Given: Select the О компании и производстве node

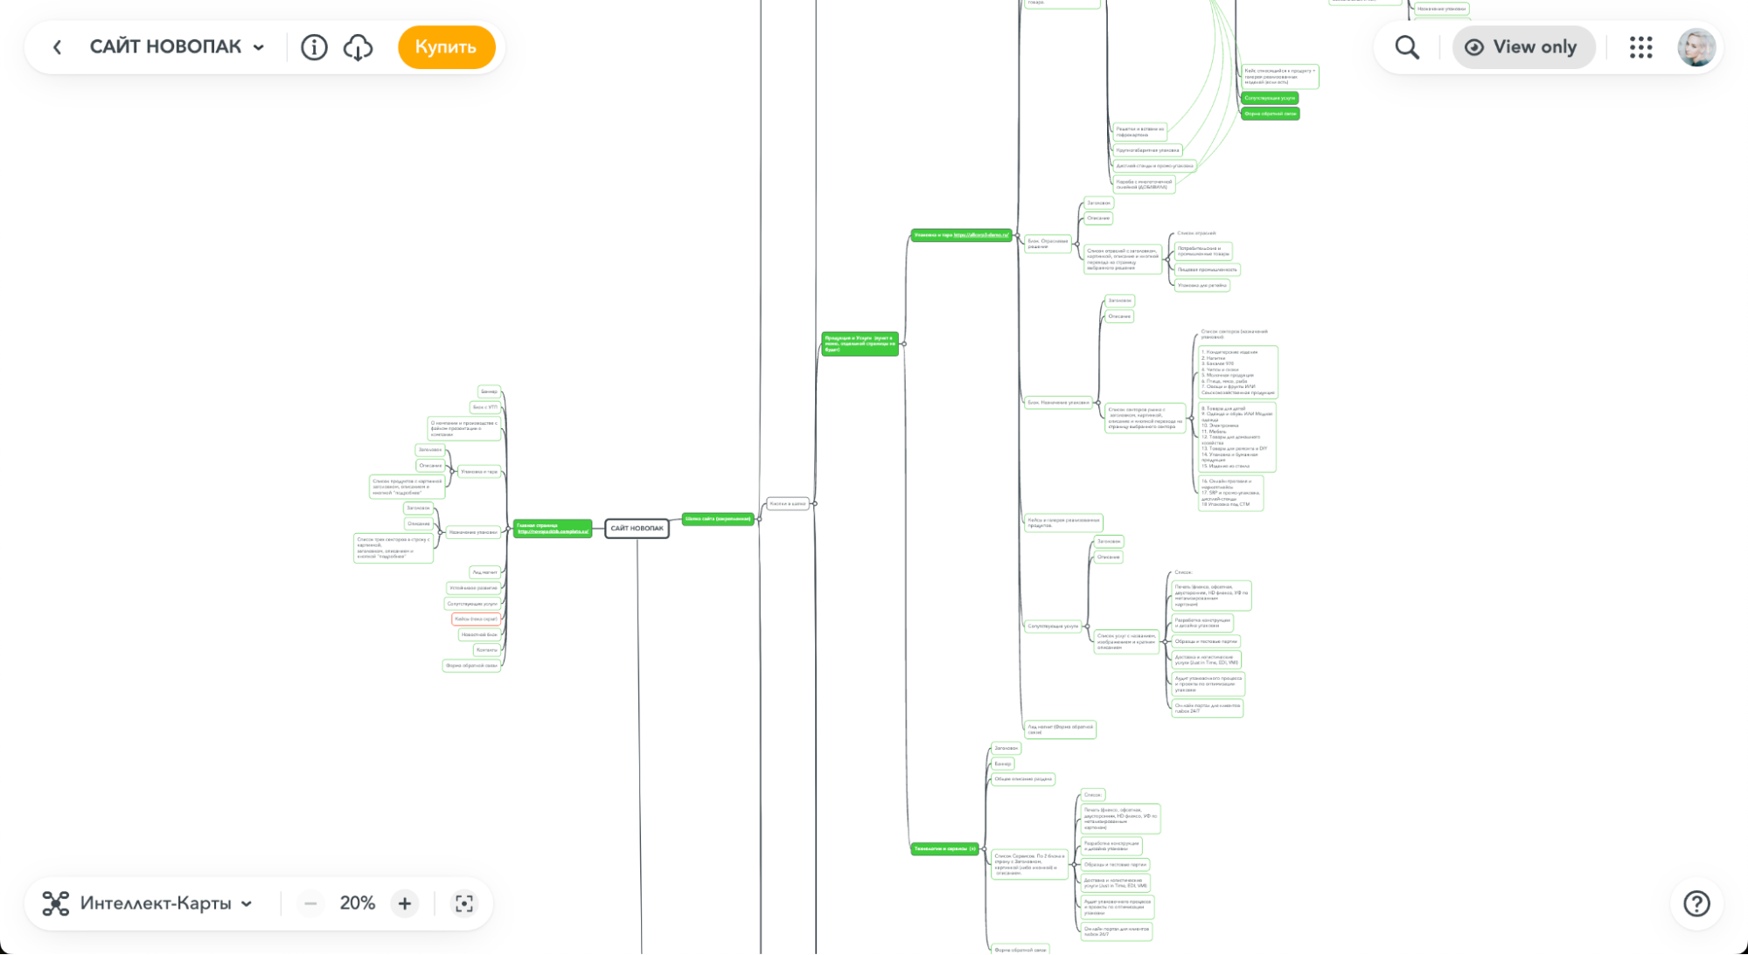Looking at the screenshot, I should tap(464, 428).
